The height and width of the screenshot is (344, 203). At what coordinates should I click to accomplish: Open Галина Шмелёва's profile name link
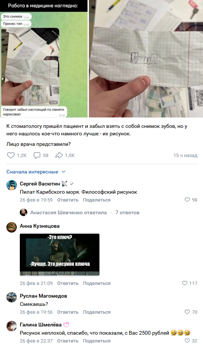point(41,325)
